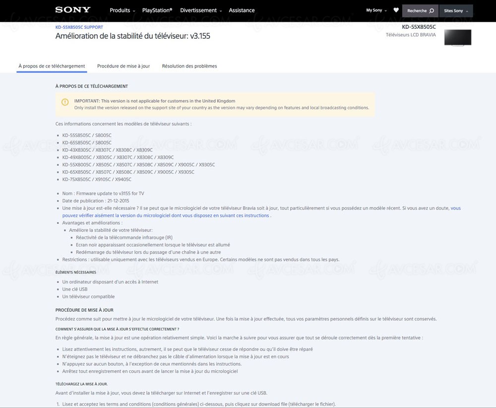Viewport: 496px width, 408px height.
Task: Open the Sites Sony dropdown
Action: [454, 10]
